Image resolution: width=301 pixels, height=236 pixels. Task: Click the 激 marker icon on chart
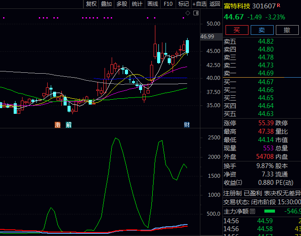[57, 124]
